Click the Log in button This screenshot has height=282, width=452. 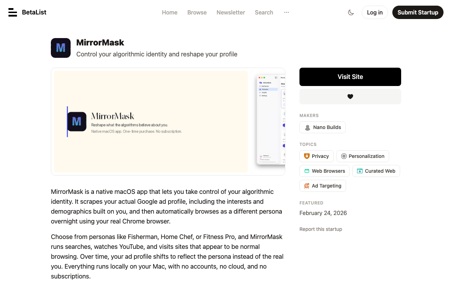coord(375,12)
